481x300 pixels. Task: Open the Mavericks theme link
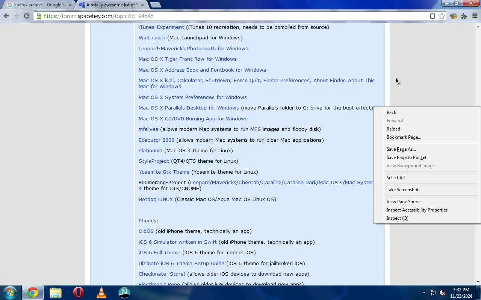224,182
